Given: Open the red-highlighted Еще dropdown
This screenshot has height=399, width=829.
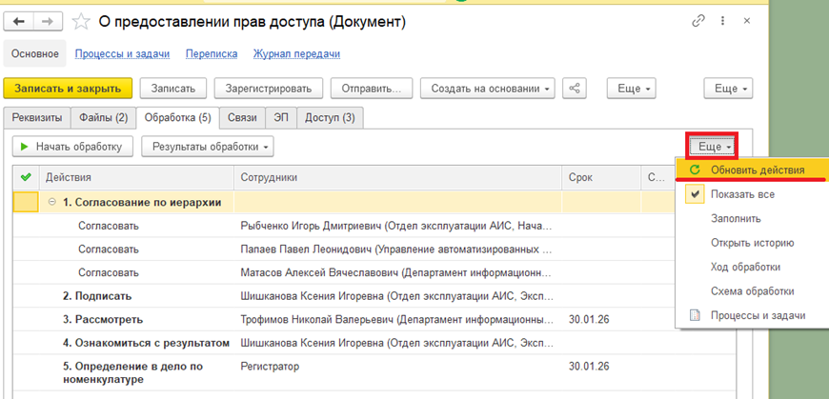Looking at the screenshot, I should pyautogui.click(x=714, y=147).
